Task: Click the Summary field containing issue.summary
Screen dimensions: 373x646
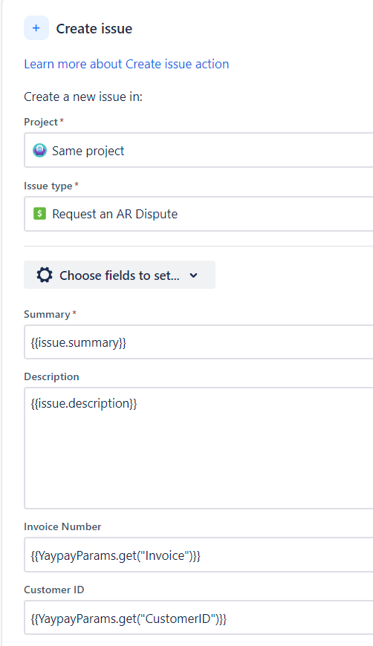Action: tap(198, 342)
